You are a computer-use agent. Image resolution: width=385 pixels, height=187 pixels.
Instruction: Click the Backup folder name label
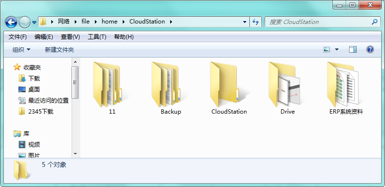171,112
